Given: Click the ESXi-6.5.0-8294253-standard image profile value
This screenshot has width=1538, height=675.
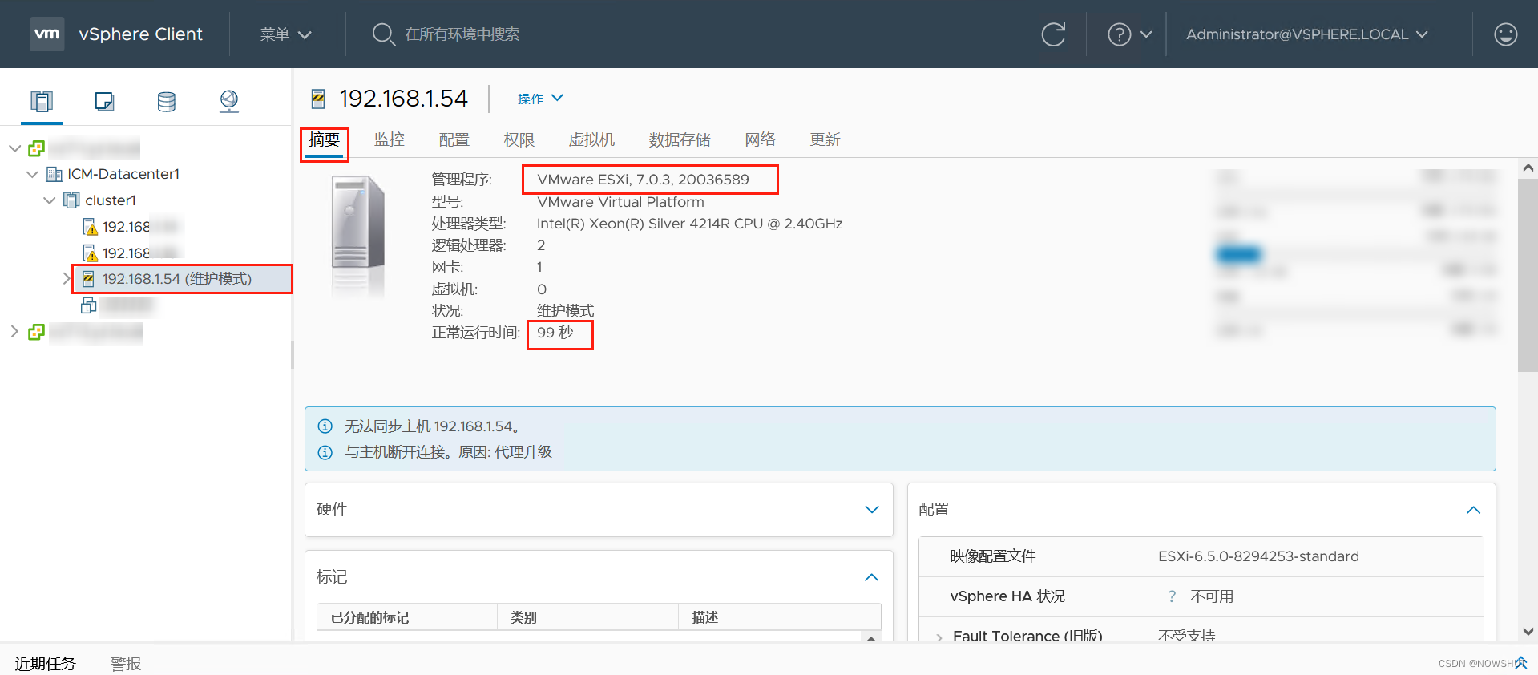Looking at the screenshot, I should 1258,556.
